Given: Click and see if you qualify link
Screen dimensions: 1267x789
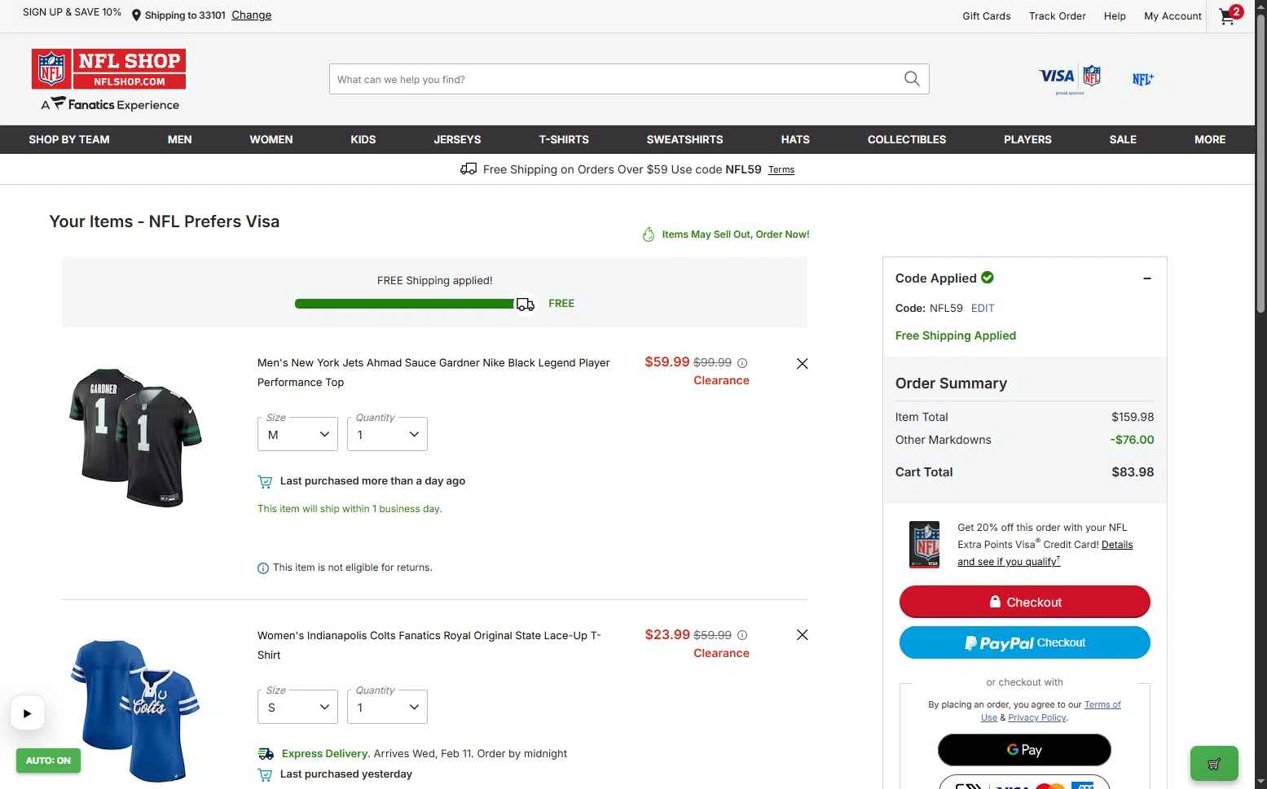Looking at the screenshot, I should click(x=1009, y=562).
